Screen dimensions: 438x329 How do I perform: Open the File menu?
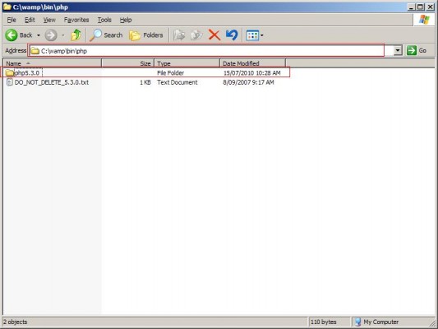pyautogui.click(x=12, y=20)
